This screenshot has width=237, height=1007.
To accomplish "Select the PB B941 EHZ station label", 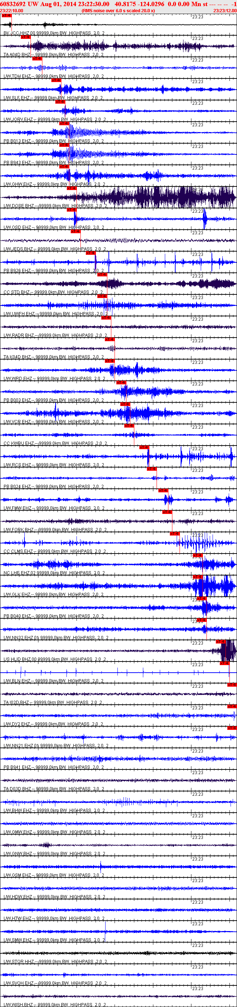I will [54, 767].
